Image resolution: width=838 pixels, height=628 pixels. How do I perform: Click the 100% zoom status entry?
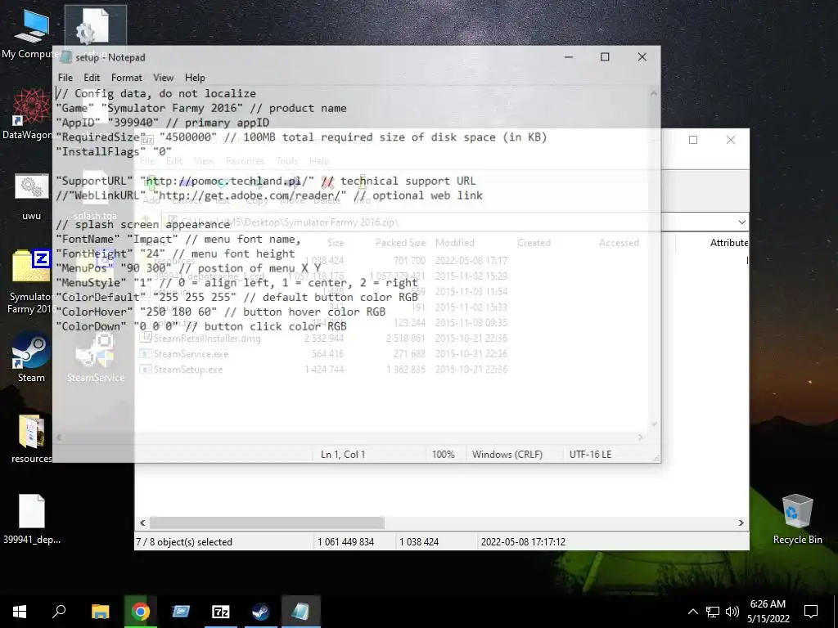point(443,455)
